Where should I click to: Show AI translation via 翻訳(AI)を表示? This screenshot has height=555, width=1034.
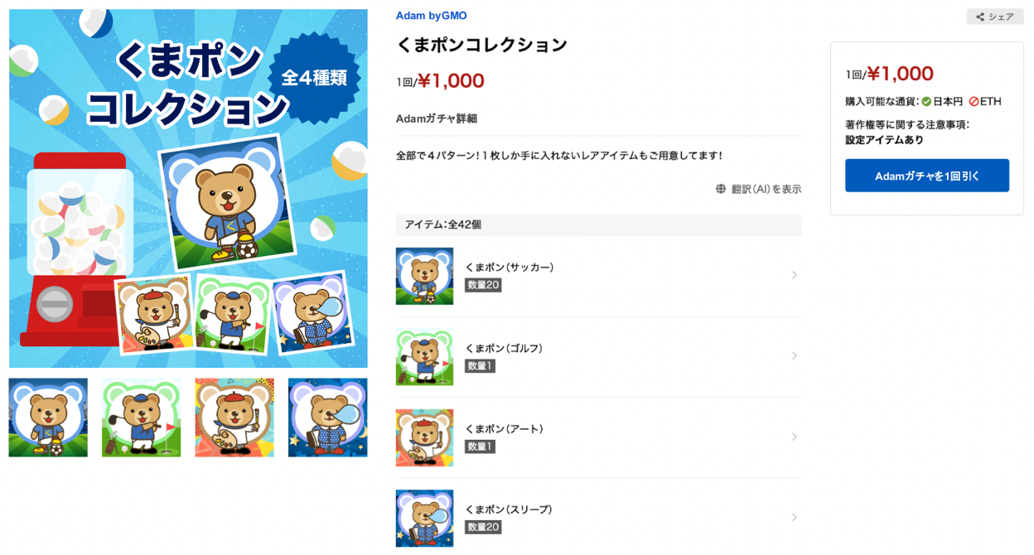point(766,189)
